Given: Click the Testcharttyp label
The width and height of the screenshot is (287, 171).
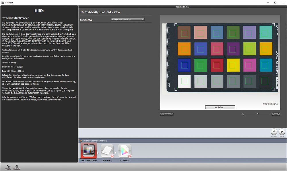Looking at the screenshot, I should tap(86, 20).
